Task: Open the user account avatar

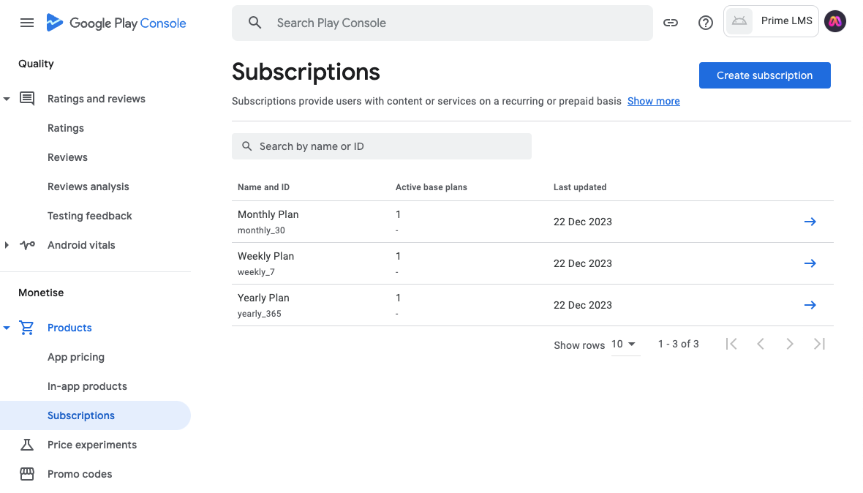Action: click(x=834, y=21)
